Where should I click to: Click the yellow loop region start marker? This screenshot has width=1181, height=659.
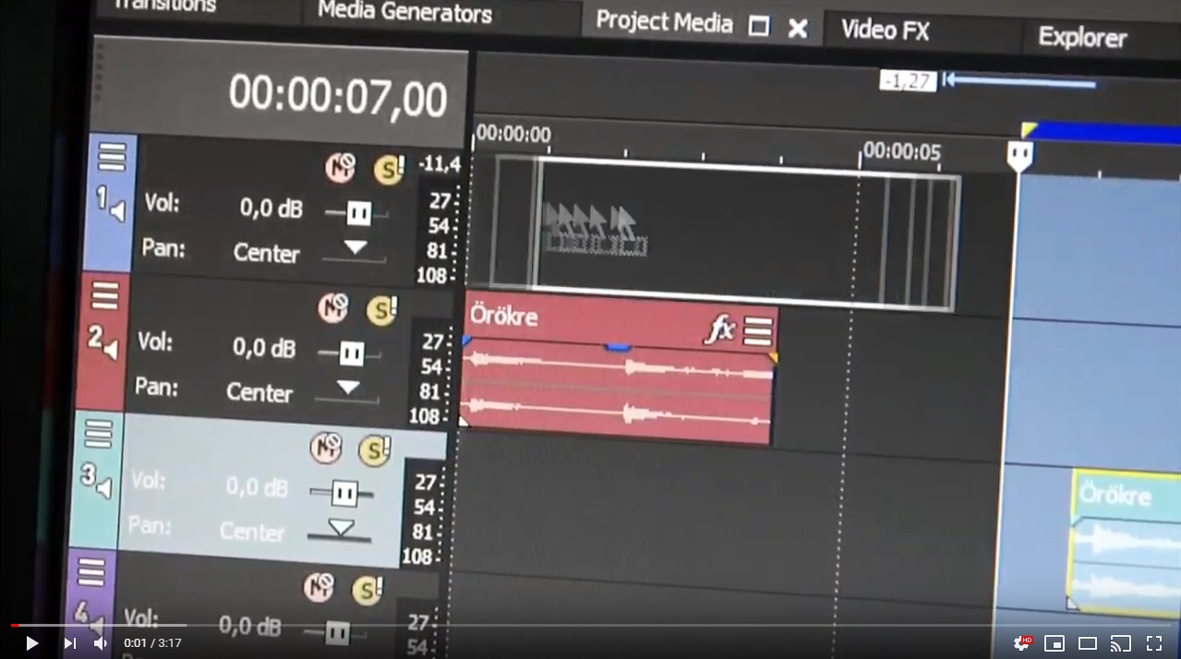pos(1029,130)
